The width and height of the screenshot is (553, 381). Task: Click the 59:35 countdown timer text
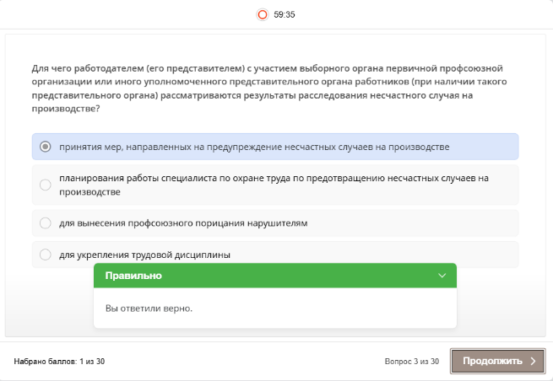285,15
